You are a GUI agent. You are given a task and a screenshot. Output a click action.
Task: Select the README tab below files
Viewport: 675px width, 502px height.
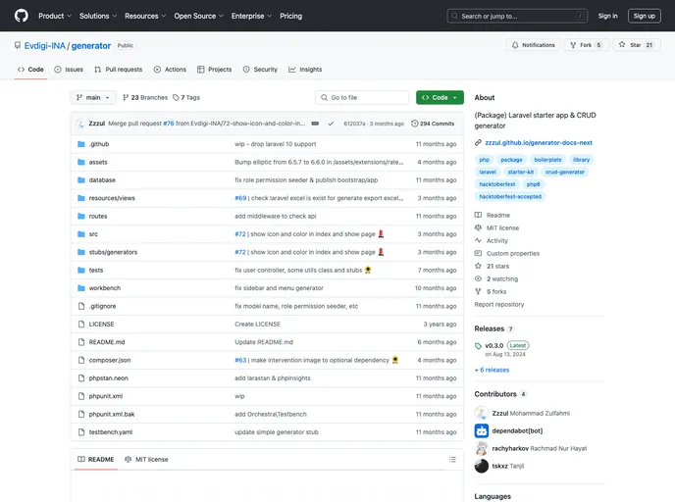point(96,460)
